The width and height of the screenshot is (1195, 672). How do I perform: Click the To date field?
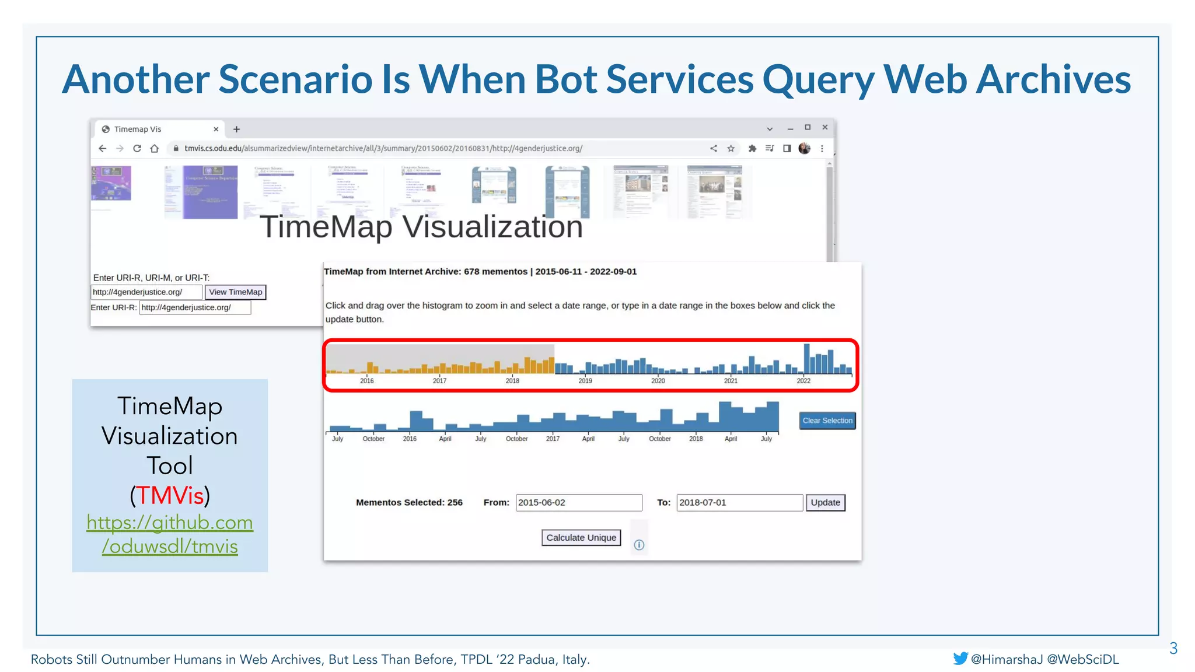click(739, 502)
